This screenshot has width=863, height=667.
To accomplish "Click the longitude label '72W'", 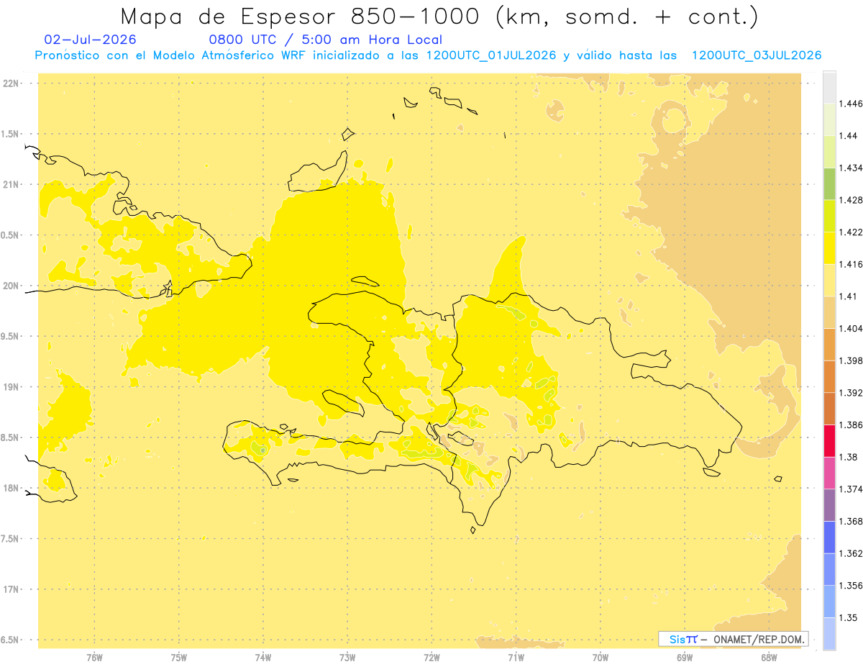I will pos(431,658).
